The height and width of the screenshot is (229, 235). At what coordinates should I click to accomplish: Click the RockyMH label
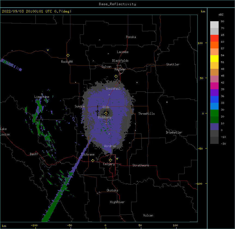pos(67,62)
